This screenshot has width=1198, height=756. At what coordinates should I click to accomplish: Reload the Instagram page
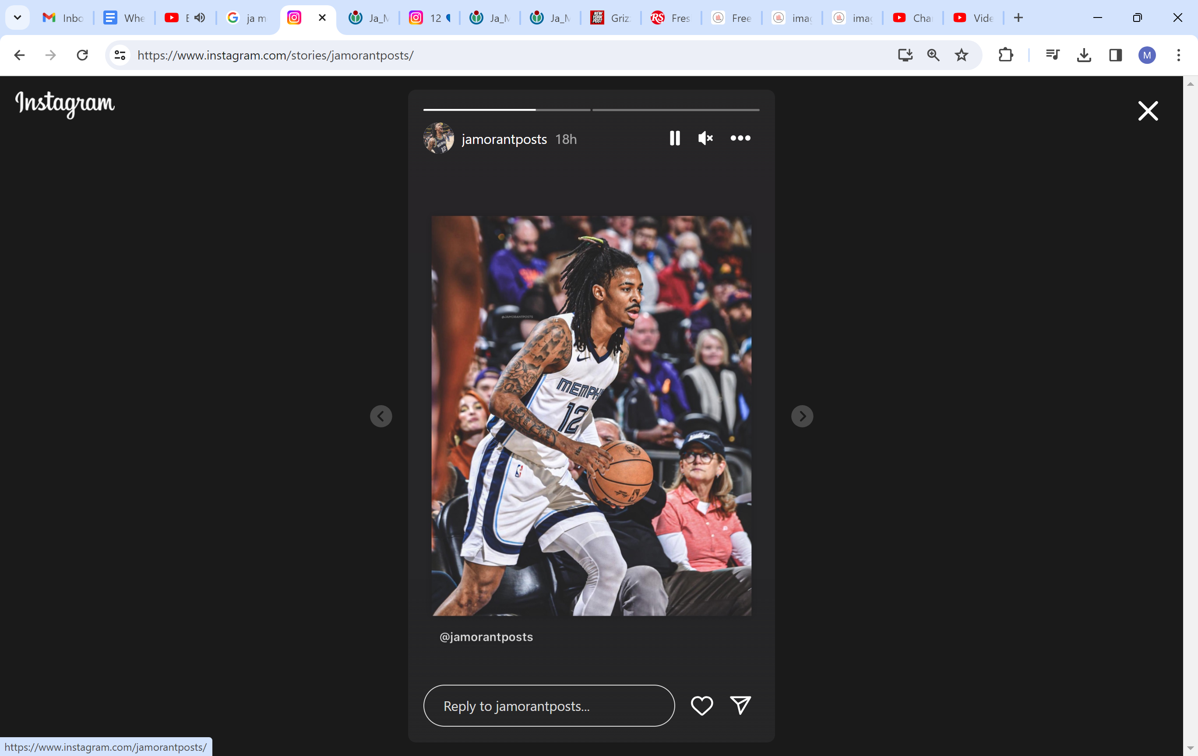tap(83, 55)
